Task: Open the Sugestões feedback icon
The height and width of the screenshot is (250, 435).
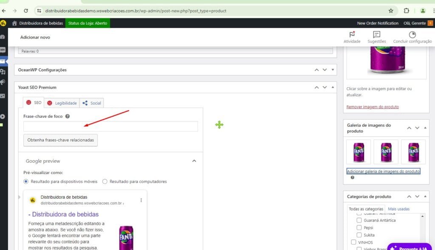Action: pos(376,34)
